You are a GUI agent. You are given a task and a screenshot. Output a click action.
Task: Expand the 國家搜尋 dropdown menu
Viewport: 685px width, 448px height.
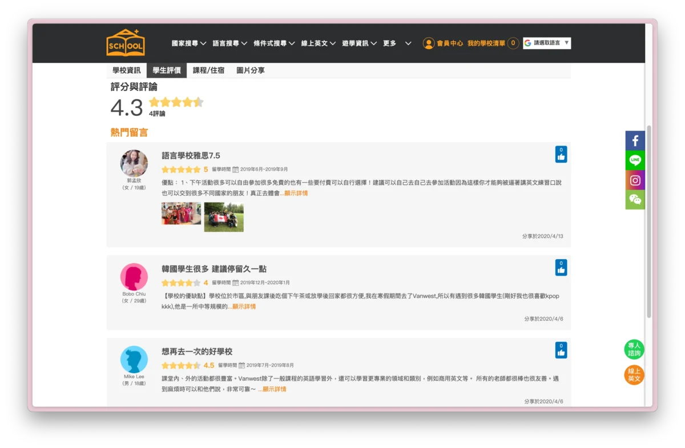click(189, 43)
